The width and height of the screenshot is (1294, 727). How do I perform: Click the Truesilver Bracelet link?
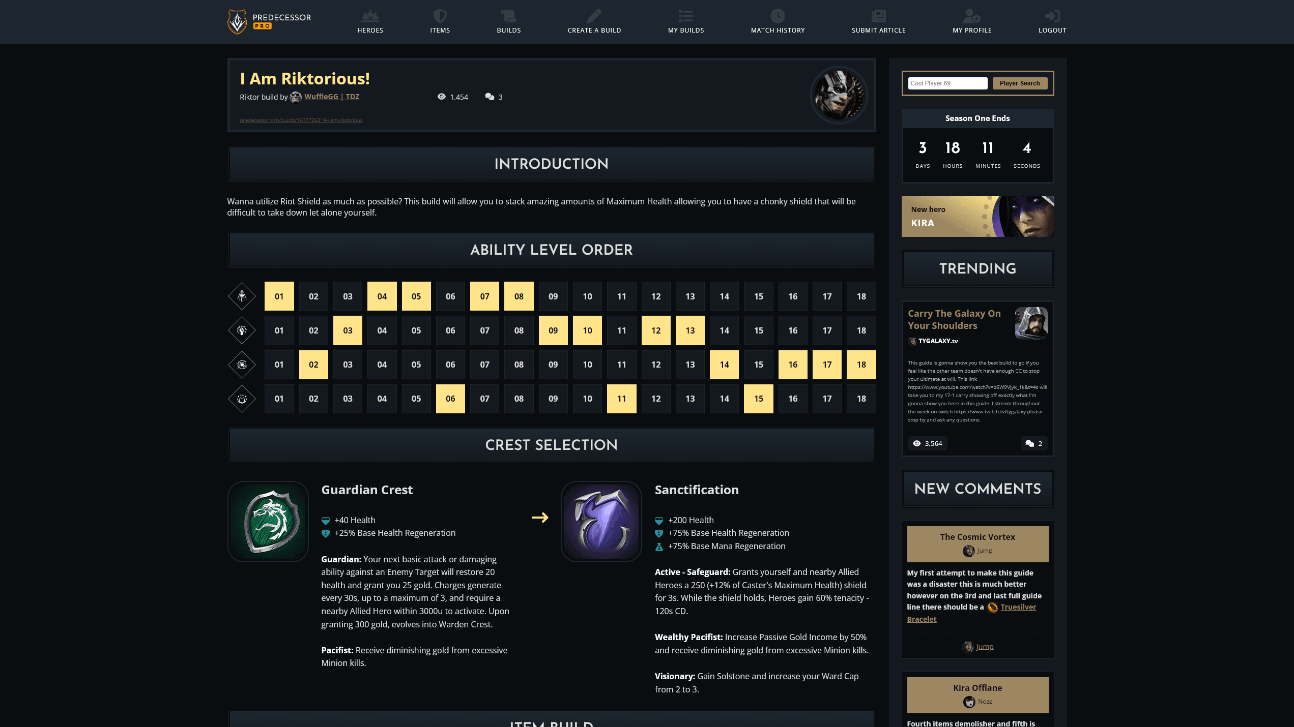coord(971,613)
